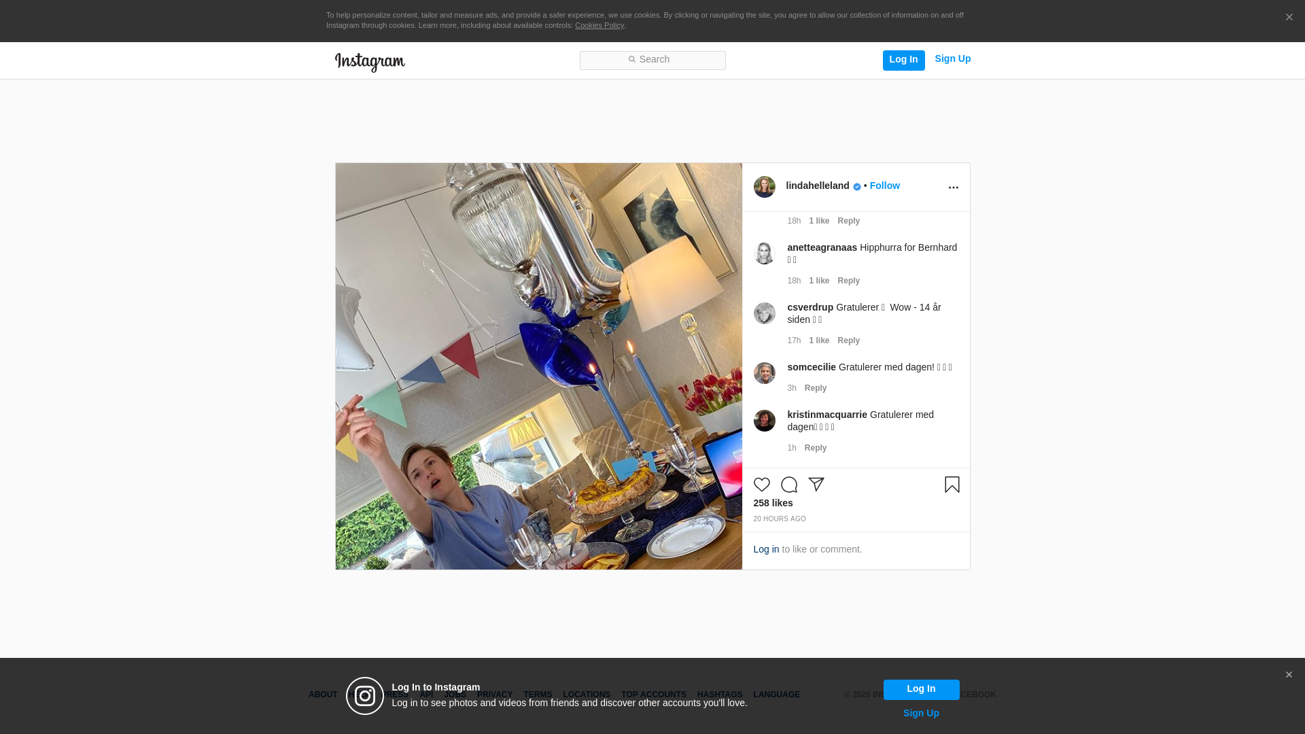
Task: Click Log In button in bottom banner
Action: [x=921, y=689]
